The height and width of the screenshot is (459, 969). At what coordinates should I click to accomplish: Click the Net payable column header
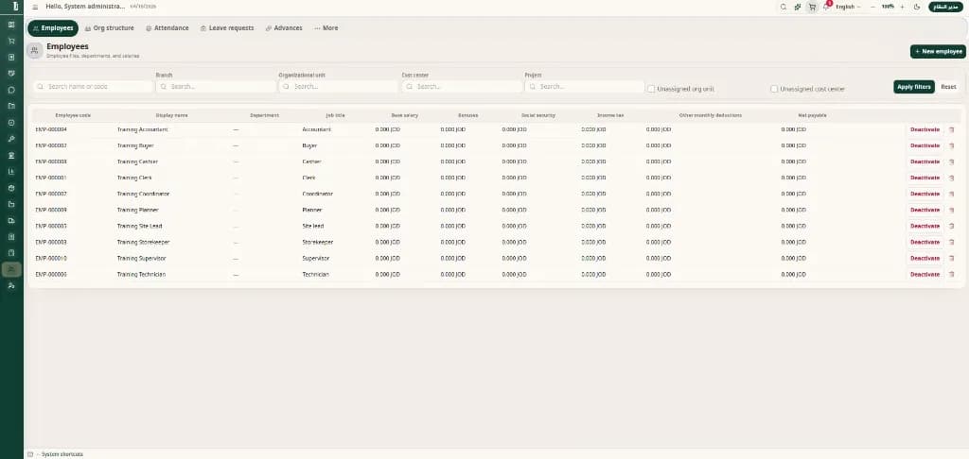click(x=812, y=115)
